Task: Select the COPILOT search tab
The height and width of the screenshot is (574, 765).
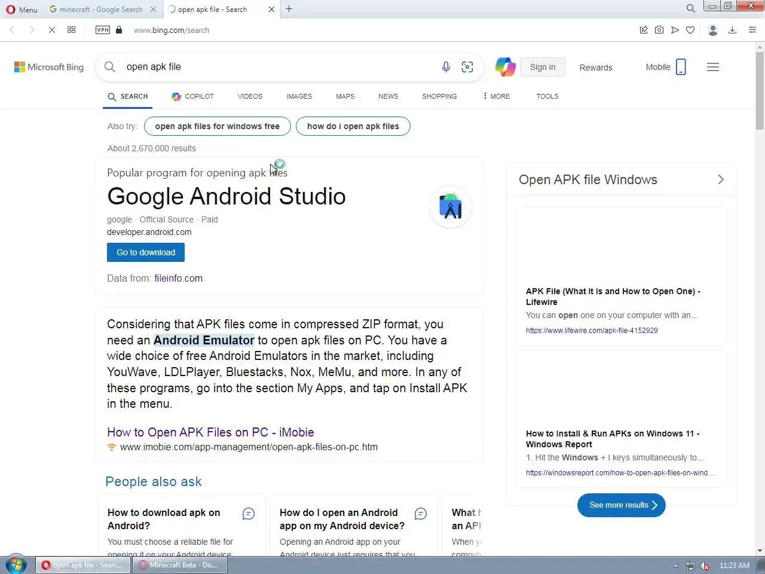Action: (x=192, y=96)
